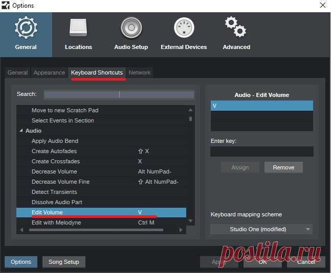
Task: Switch to the Appearance tab
Action: click(x=49, y=72)
